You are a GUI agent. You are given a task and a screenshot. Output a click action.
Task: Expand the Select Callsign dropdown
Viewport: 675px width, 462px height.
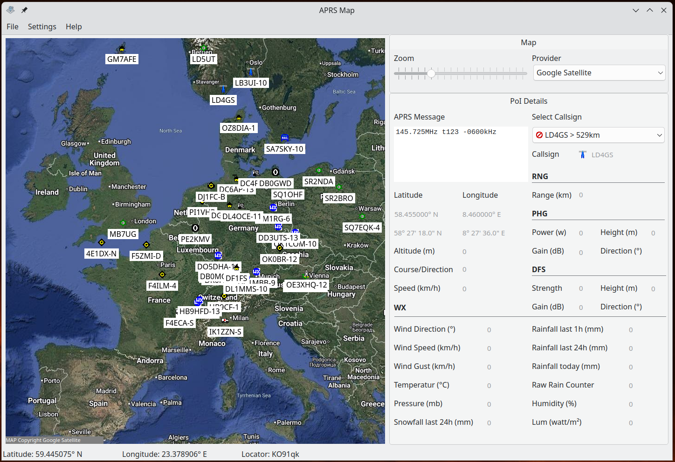(x=599, y=135)
